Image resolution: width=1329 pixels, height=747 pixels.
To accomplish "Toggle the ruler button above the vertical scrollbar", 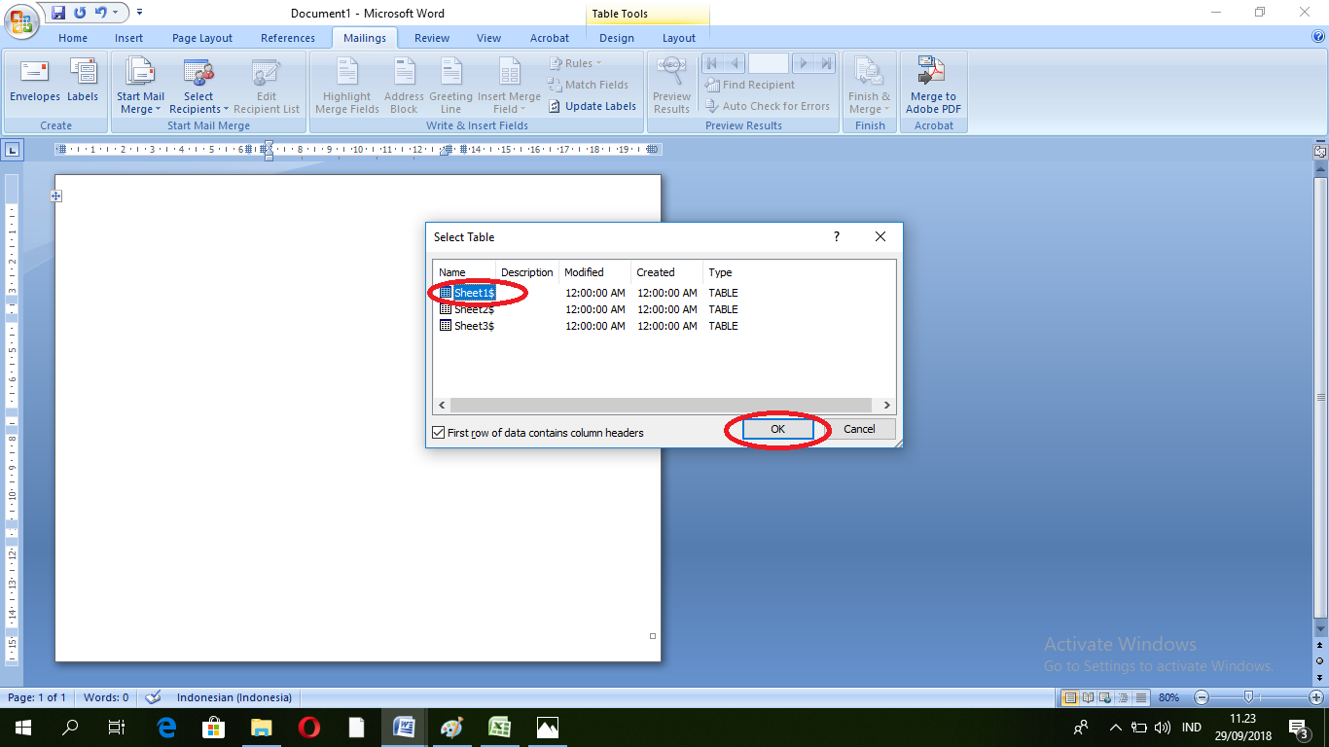I will [x=1319, y=152].
